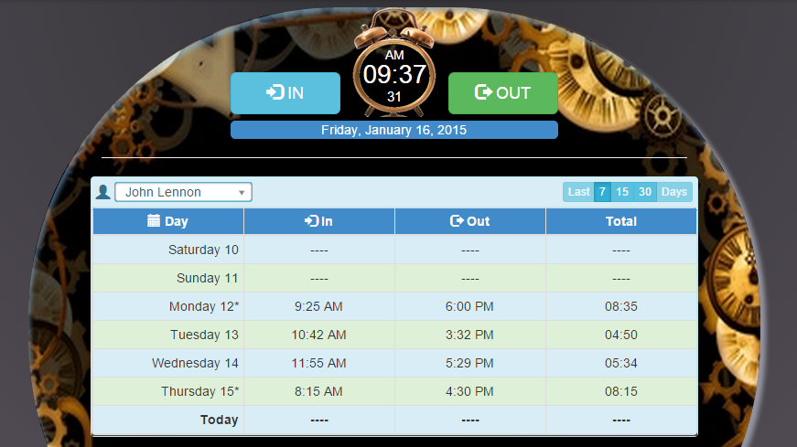Click the sign-in arrow icon in the In header

(310, 221)
